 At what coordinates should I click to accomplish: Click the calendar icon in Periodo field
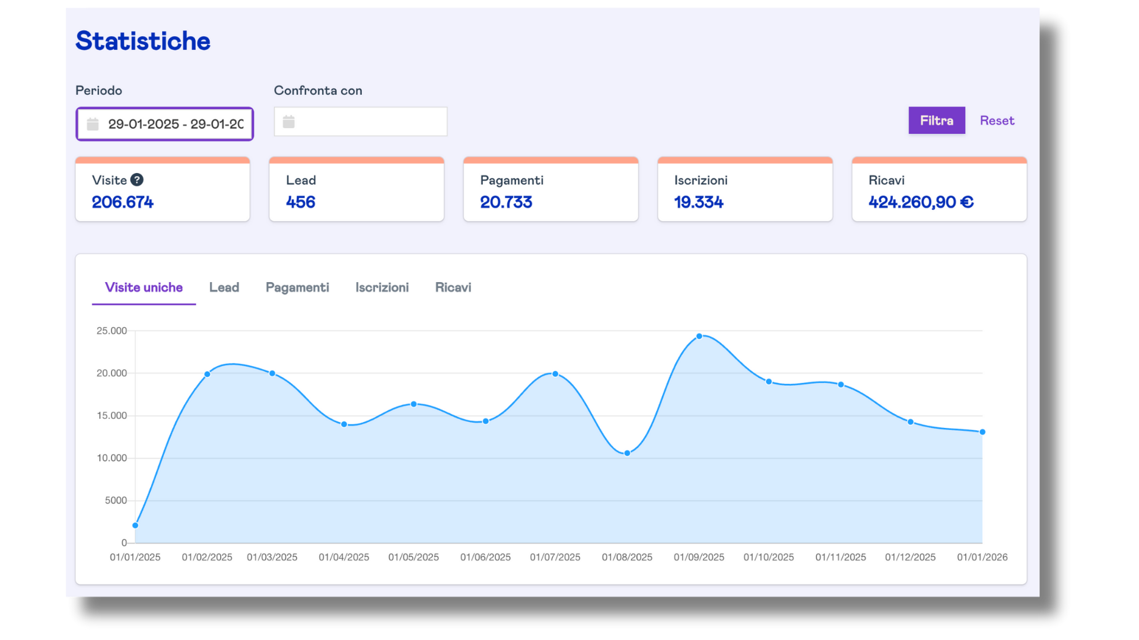click(x=93, y=124)
